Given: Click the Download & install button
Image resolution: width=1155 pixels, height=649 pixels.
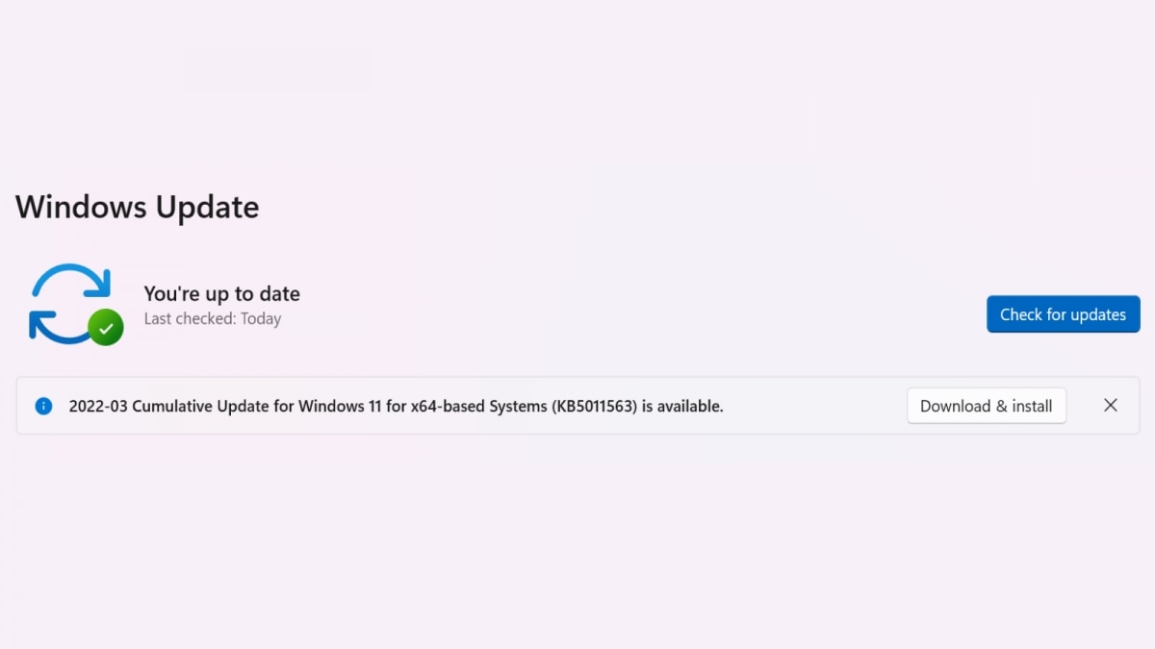Looking at the screenshot, I should pos(986,406).
